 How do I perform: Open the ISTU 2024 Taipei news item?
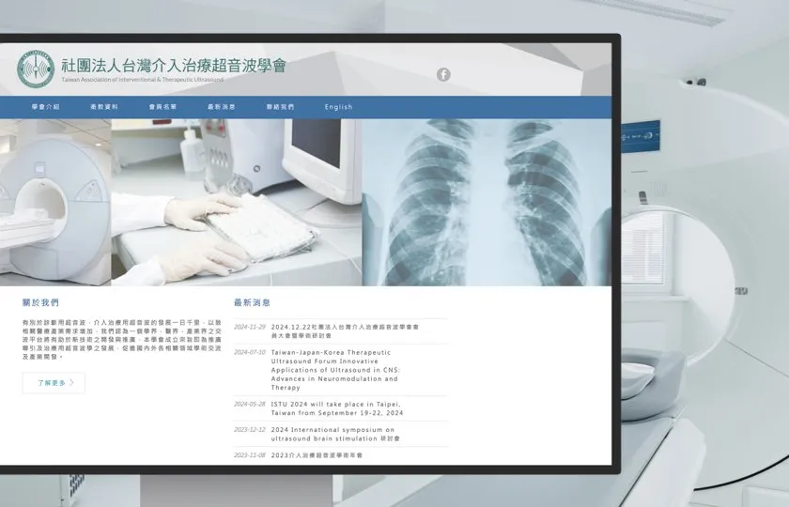(337, 408)
